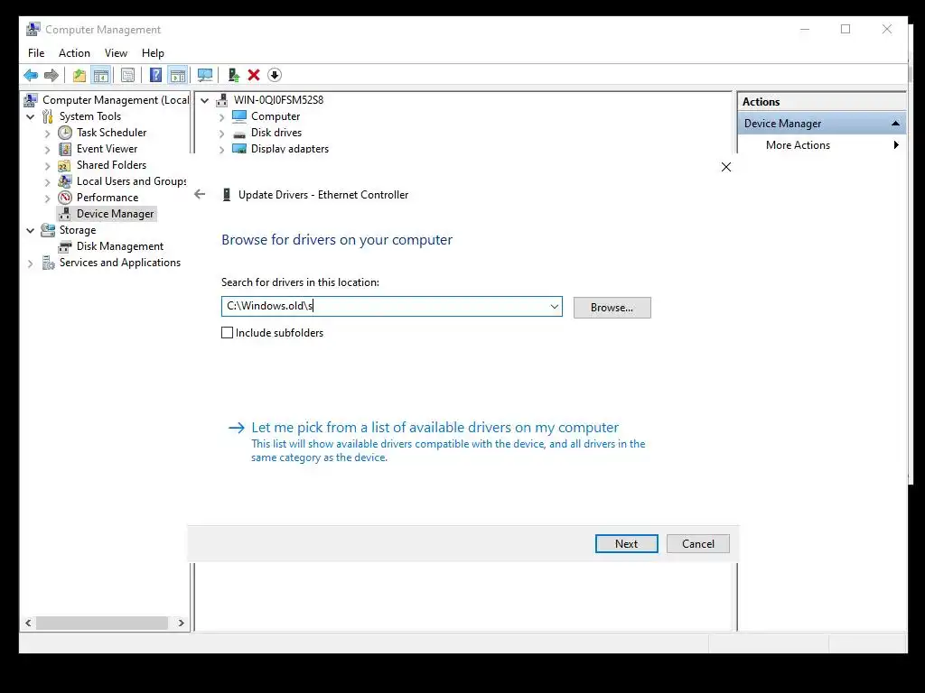Click the red X Uninstall device icon
Image resolution: width=925 pixels, height=693 pixels.
click(x=254, y=75)
